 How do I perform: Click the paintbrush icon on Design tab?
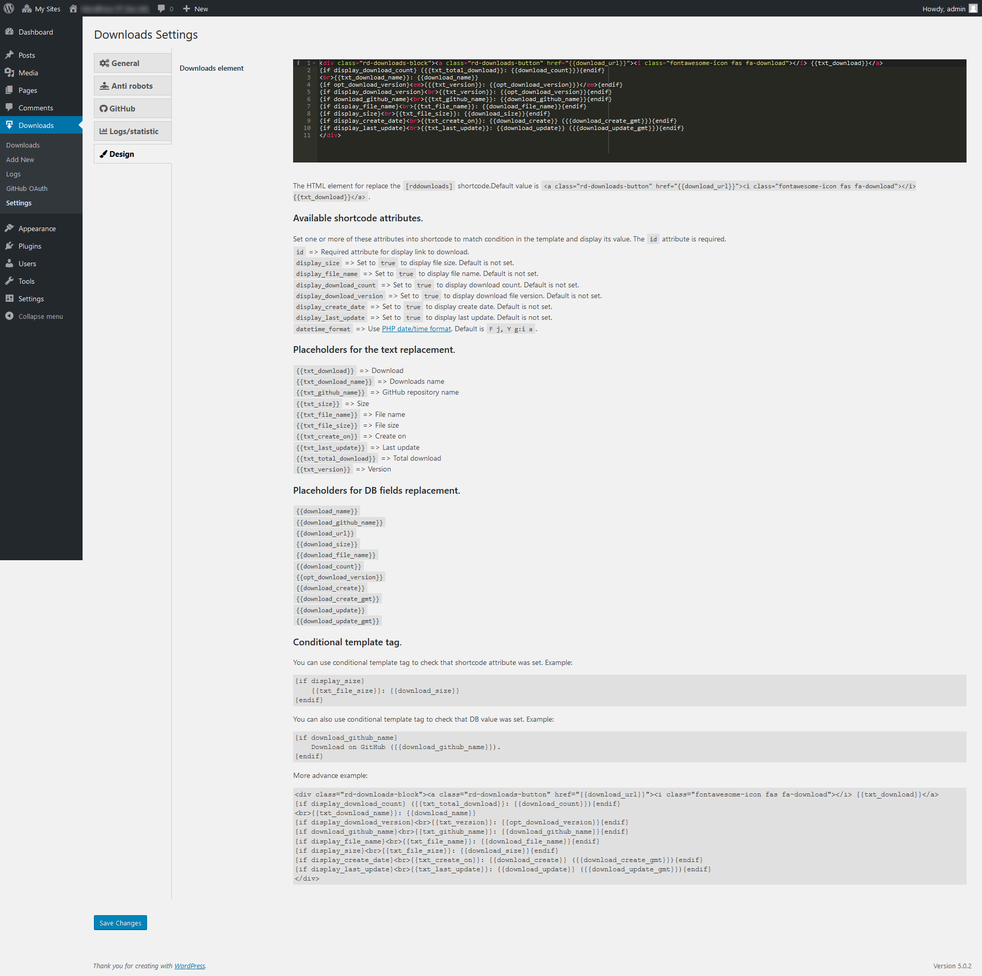click(x=103, y=154)
